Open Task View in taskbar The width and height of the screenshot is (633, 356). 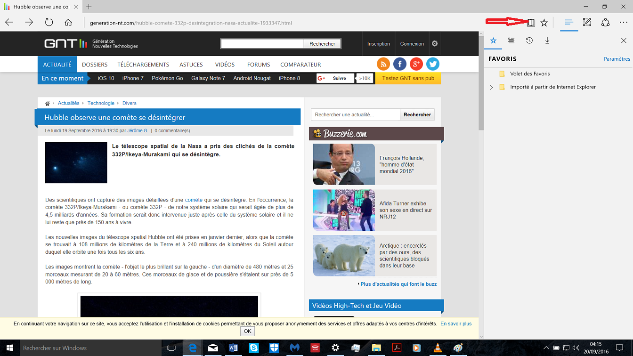click(x=171, y=348)
